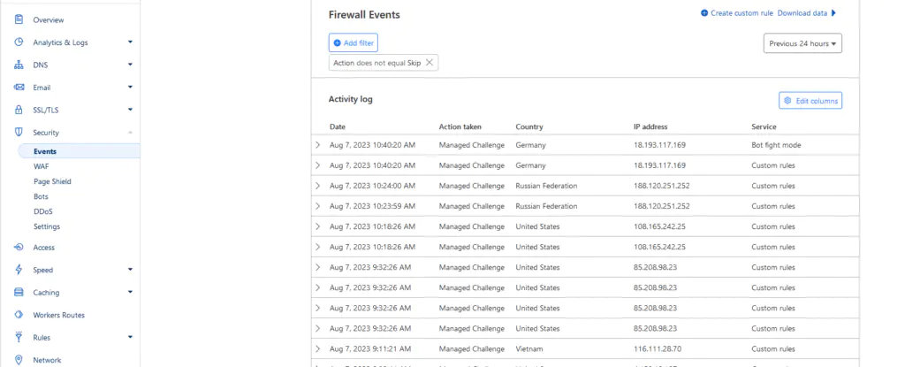This screenshot has width=905, height=367.
Task: Open the WAF page in sidebar
Action: (x=41, y=166)
